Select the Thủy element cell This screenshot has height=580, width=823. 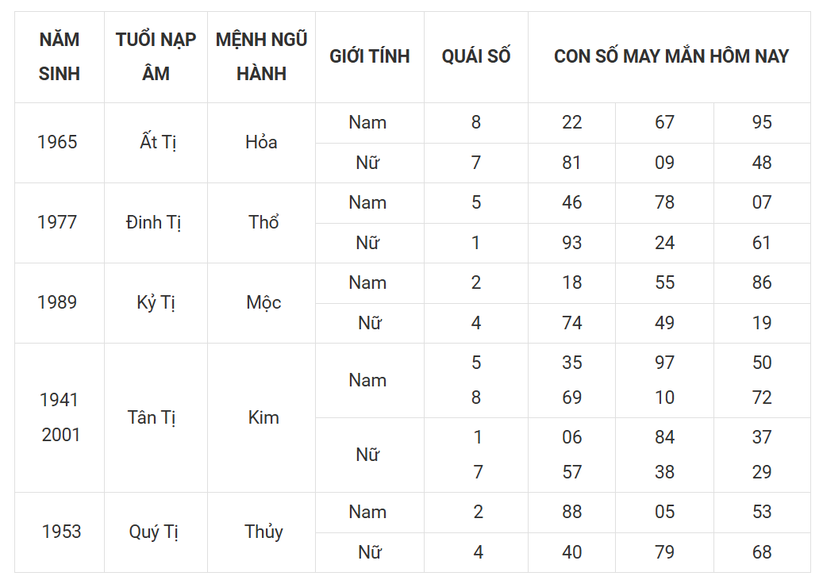tap(261, 532)
